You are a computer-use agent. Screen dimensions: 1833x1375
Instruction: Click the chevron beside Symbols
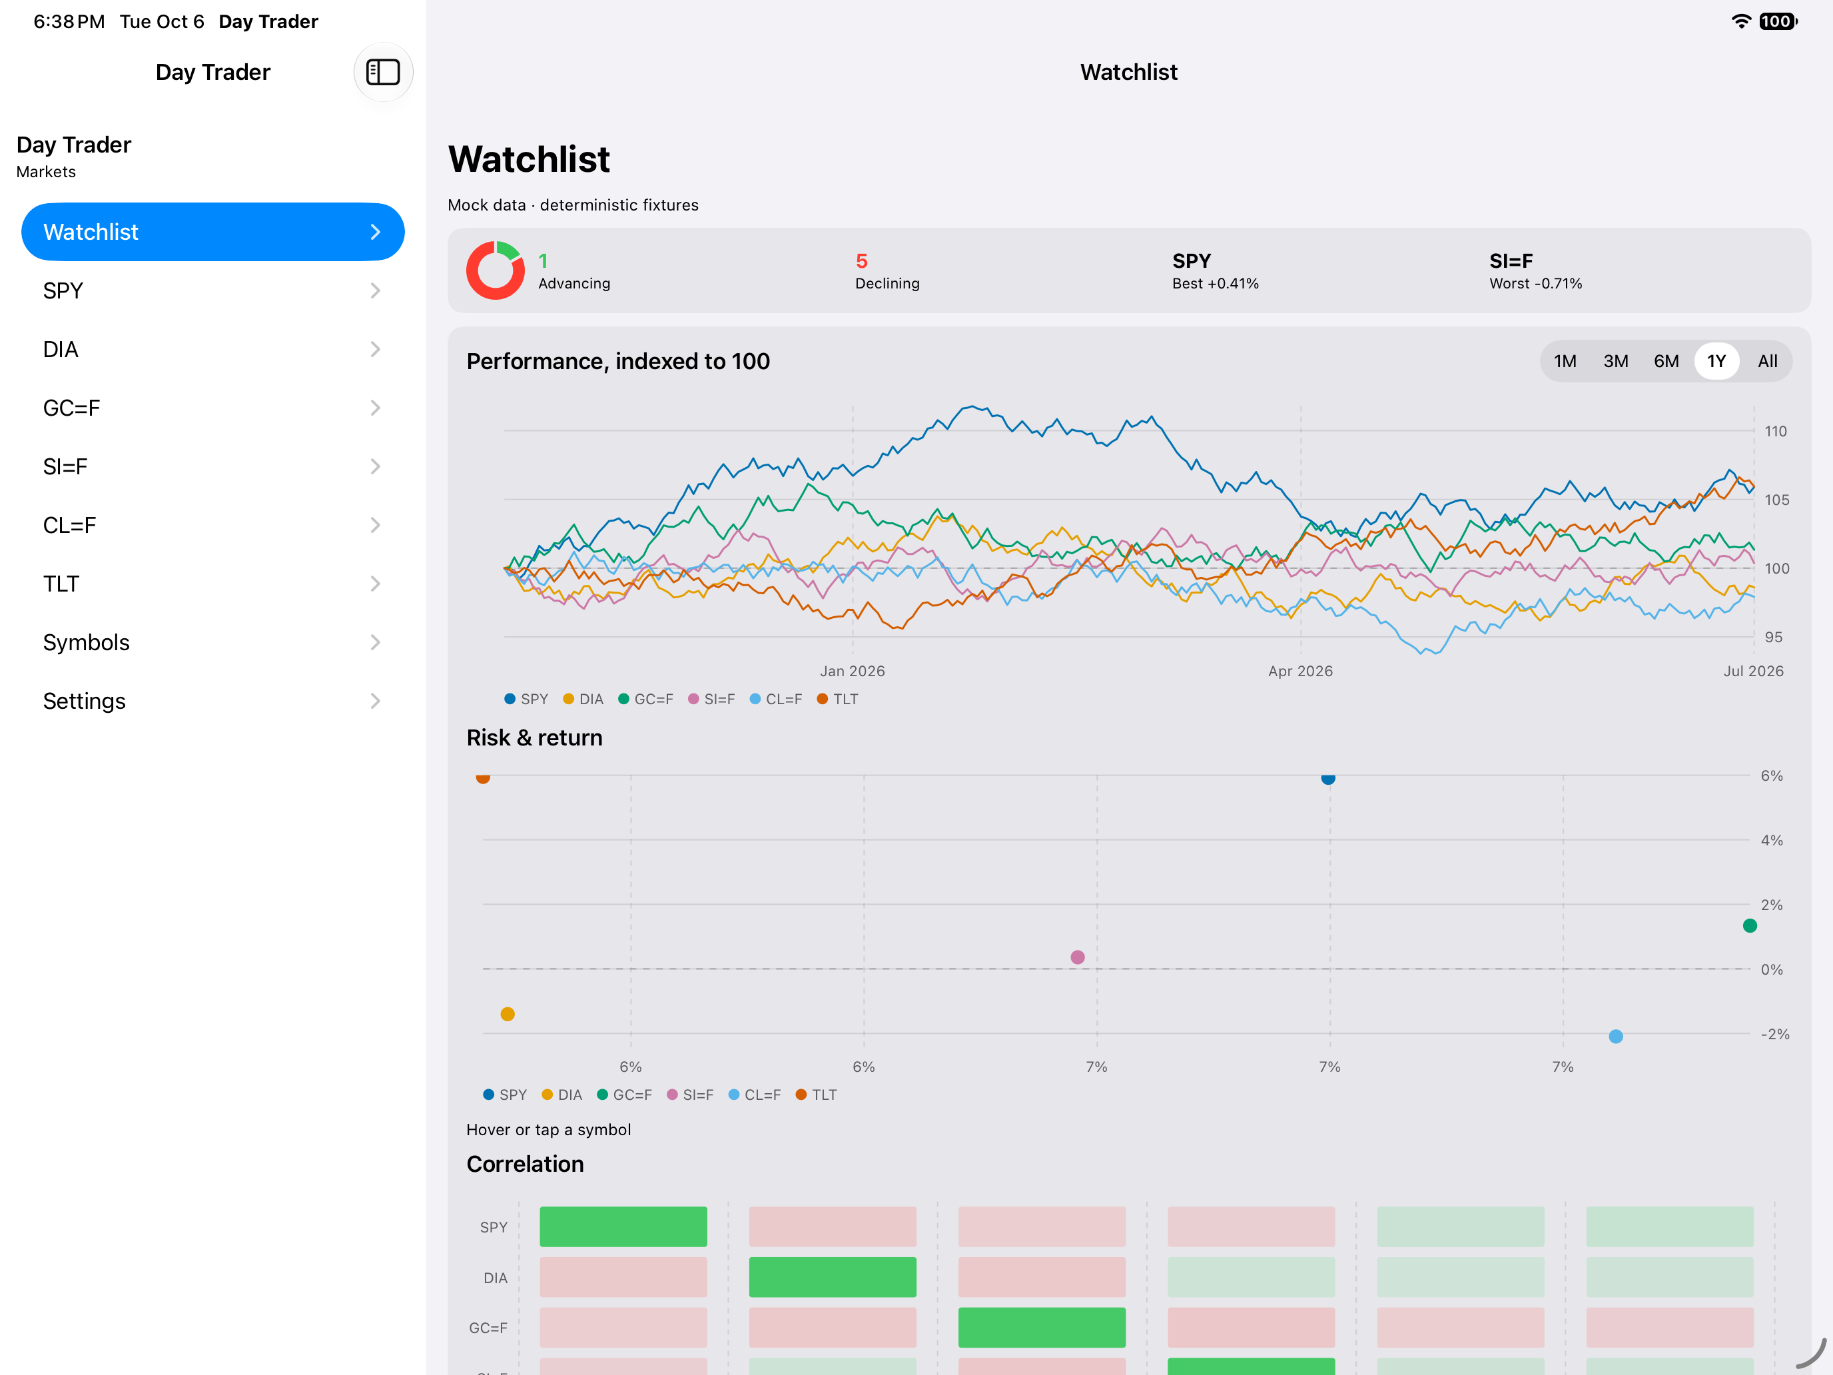click(x=376, y=642)
